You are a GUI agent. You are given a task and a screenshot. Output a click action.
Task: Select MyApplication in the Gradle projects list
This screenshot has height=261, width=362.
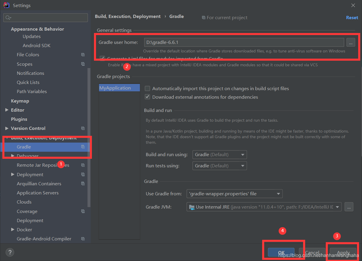(x=119, y=87)
